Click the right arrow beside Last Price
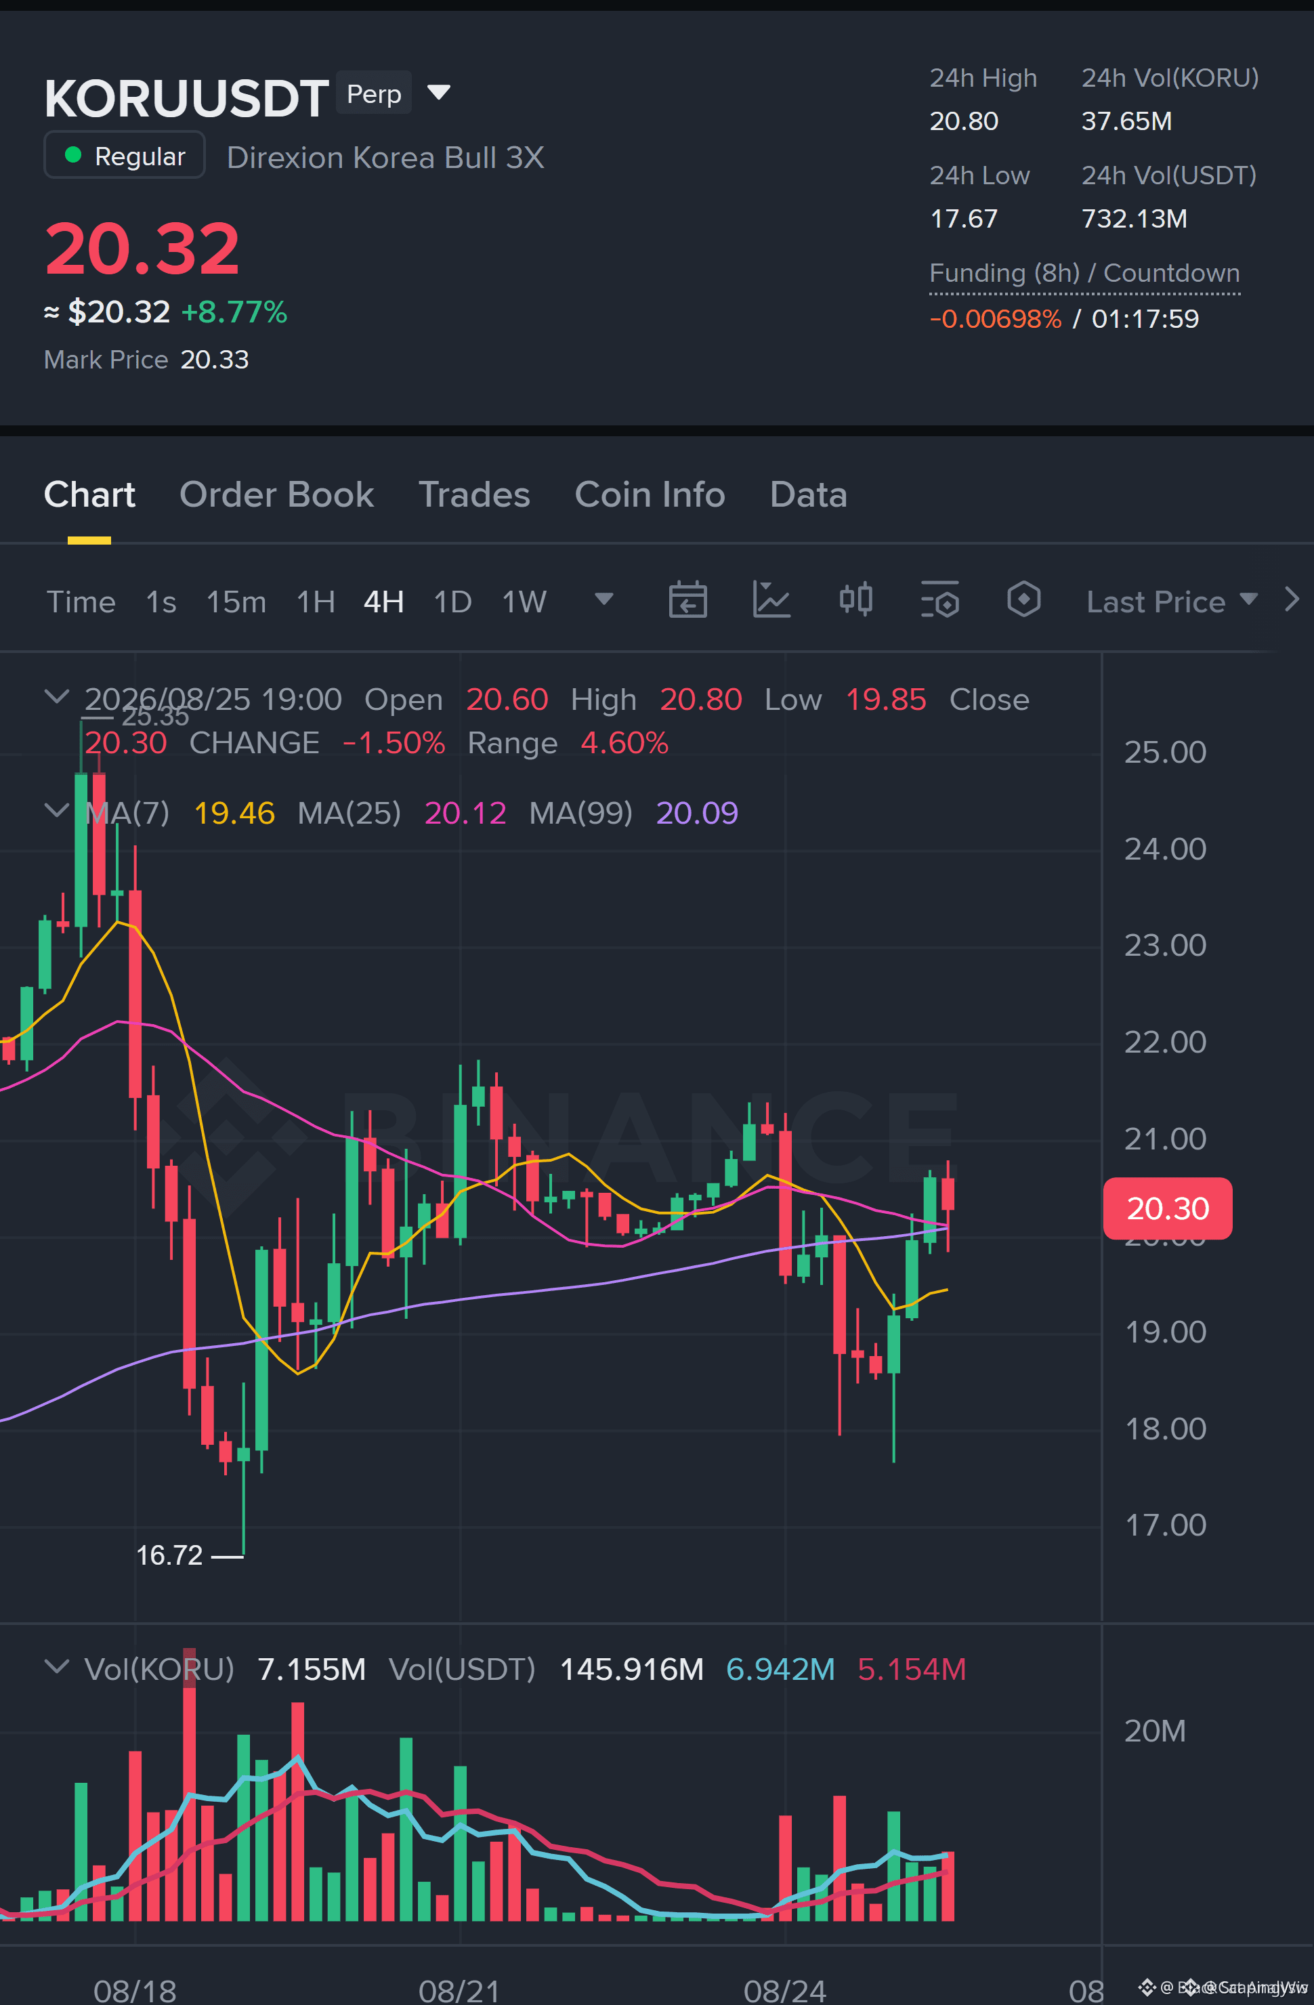This screenshot has width=1314, height=2005. pos(1292,600)
